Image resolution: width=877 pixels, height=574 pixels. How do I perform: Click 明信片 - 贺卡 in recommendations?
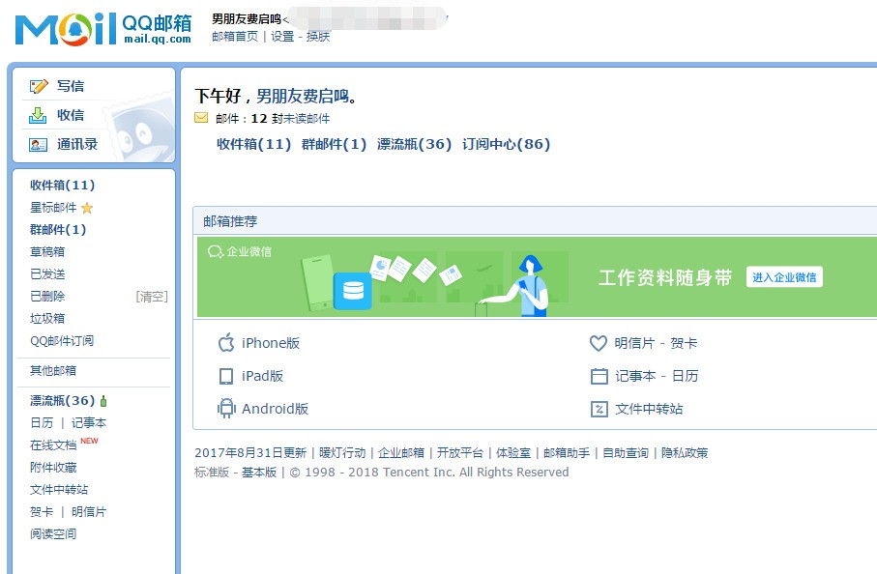pyautogui.click(x=656, y=343)
